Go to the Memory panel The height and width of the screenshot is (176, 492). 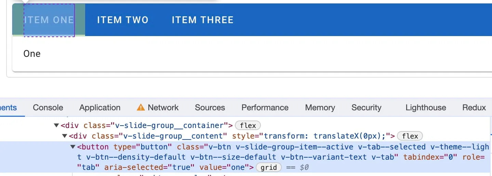320,108
